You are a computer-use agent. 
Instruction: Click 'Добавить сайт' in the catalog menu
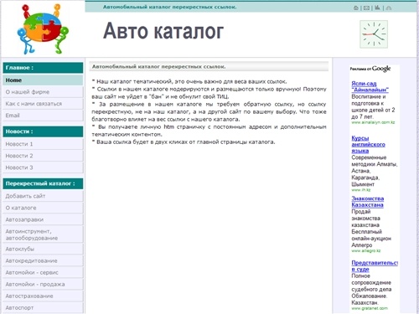[x=43, y=196]
